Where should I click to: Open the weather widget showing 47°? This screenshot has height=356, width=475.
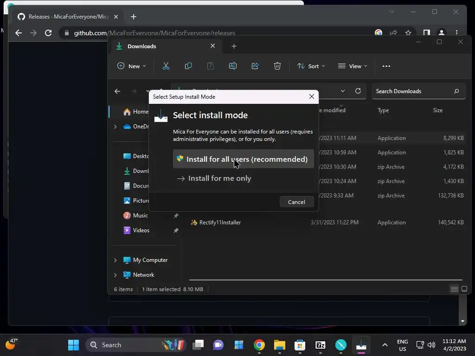(x=12, y=344)
